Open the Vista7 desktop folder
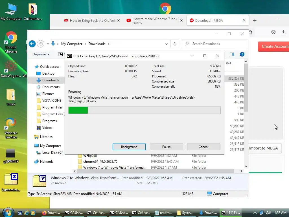289x217 pixels. [11, 97]
